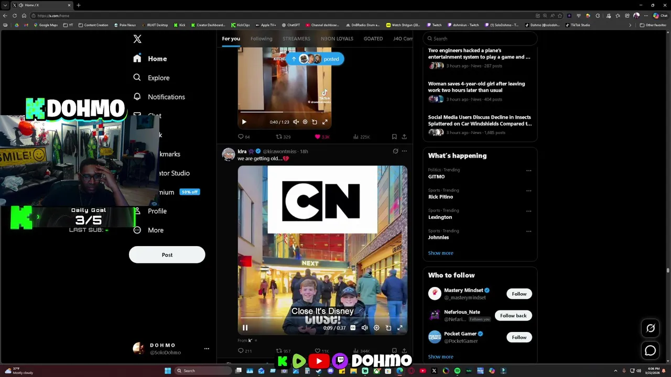Open more options for Johnnies trend

coord(528,231)
